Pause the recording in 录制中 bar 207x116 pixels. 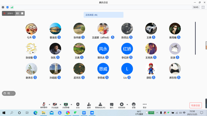tap(17, 13)
